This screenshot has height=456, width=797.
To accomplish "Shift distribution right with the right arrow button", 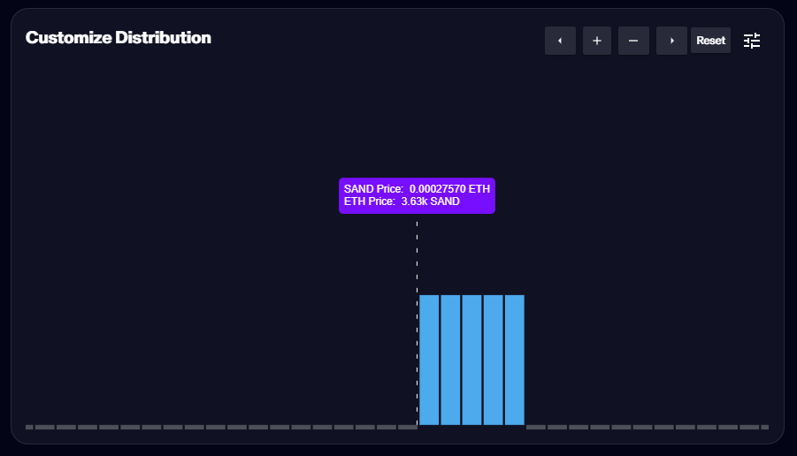I will tap(671, 41).
